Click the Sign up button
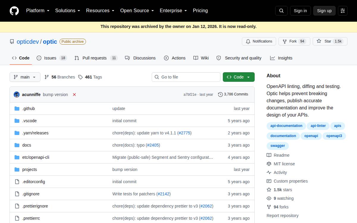The image size is (357, 223). coord(324,11)
